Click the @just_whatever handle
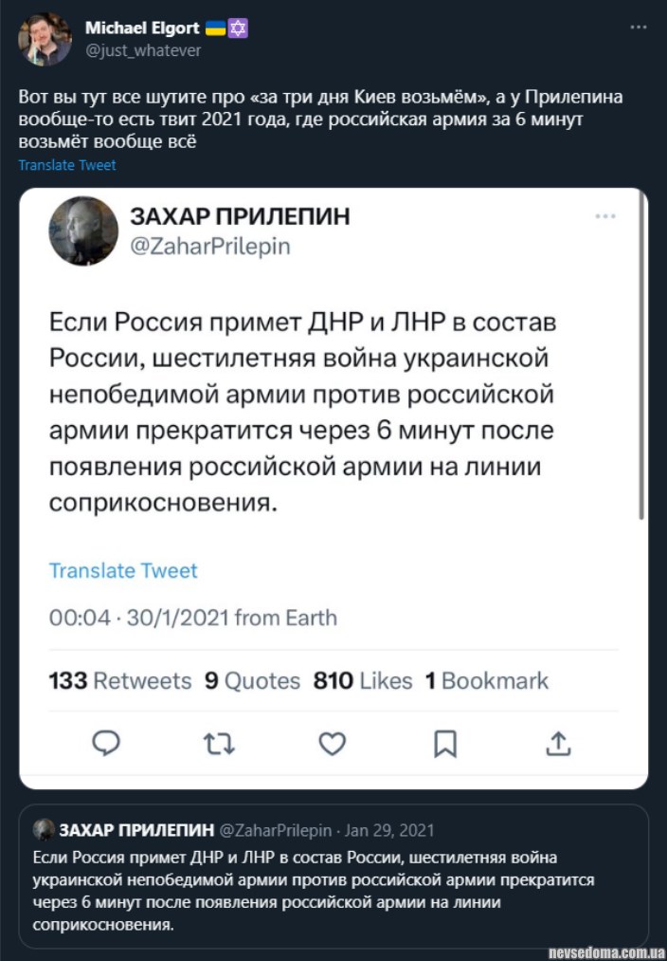This screenshot has height=961, width=667. [143, 50]
